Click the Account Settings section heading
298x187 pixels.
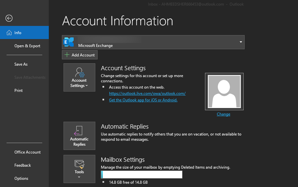pyautogui.click(x=123, y=68)
